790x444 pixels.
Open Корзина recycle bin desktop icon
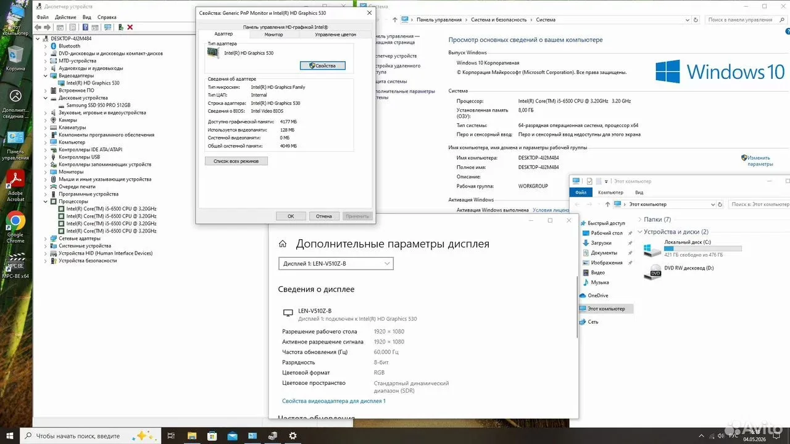[15, 59]
